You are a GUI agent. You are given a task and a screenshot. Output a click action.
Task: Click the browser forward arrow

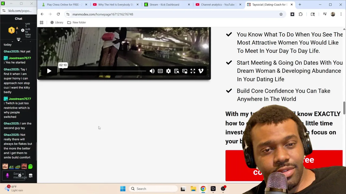50,14
